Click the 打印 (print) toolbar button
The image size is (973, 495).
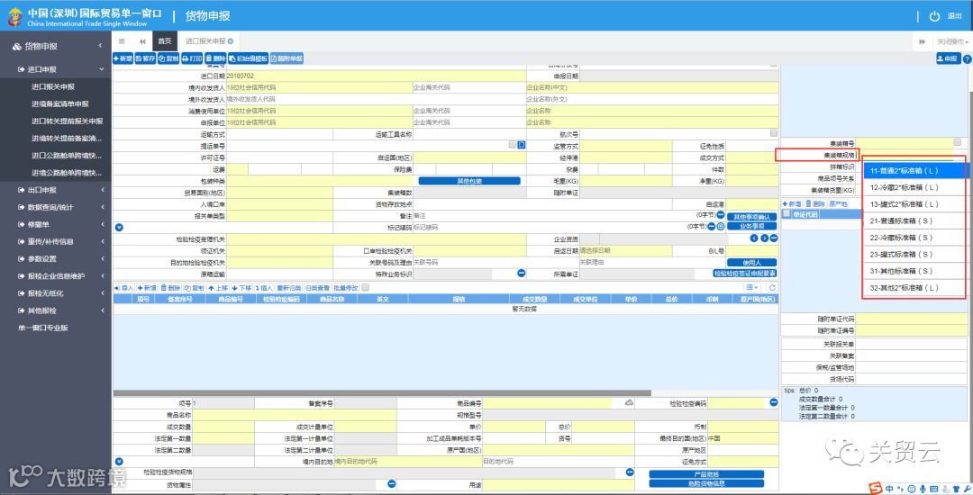coord(192,58)
